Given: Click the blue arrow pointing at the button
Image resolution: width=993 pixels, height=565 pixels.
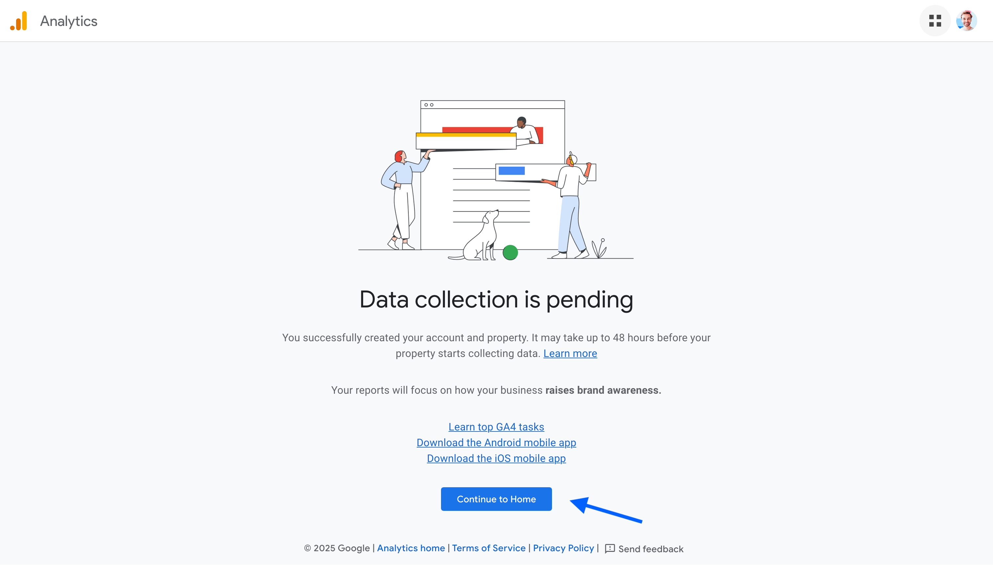Looking at the screenshot, I should pyautogui.click(x=606, y=510).
